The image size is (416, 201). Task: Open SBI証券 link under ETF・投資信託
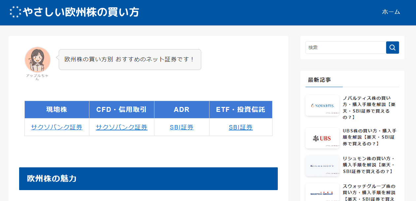[240, 127]
